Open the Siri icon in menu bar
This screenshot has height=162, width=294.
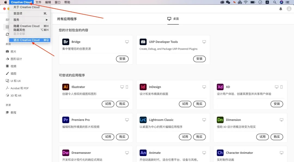[281, 2]
